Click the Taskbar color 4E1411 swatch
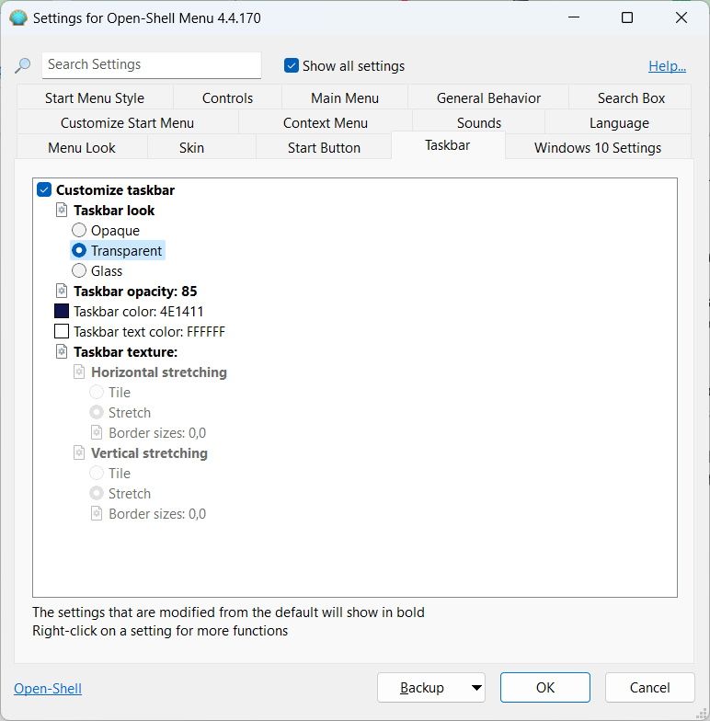Screen dimensions: 710x721 (62, 312)
